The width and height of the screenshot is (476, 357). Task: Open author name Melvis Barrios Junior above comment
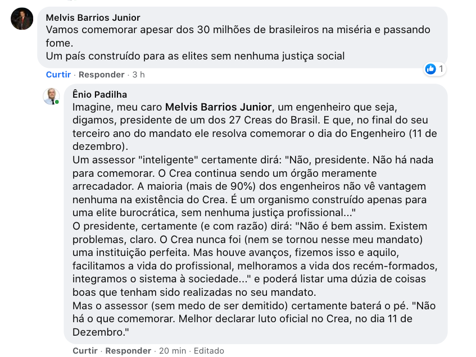(93, 18)
